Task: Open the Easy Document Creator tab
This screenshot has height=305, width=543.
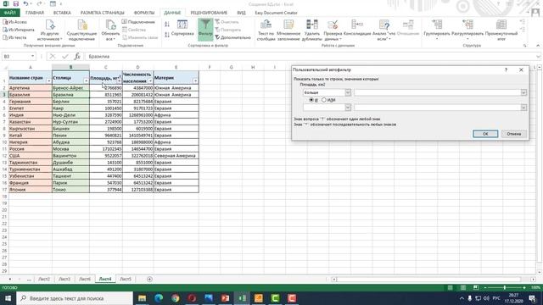Action: (x=276, y=13)
